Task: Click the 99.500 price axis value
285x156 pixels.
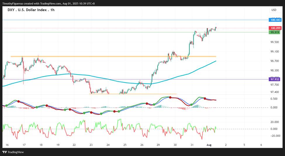Action: pos(275,42)
